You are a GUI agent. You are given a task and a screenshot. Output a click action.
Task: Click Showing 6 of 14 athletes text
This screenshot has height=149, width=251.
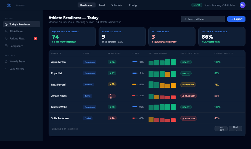coord(65,129)
